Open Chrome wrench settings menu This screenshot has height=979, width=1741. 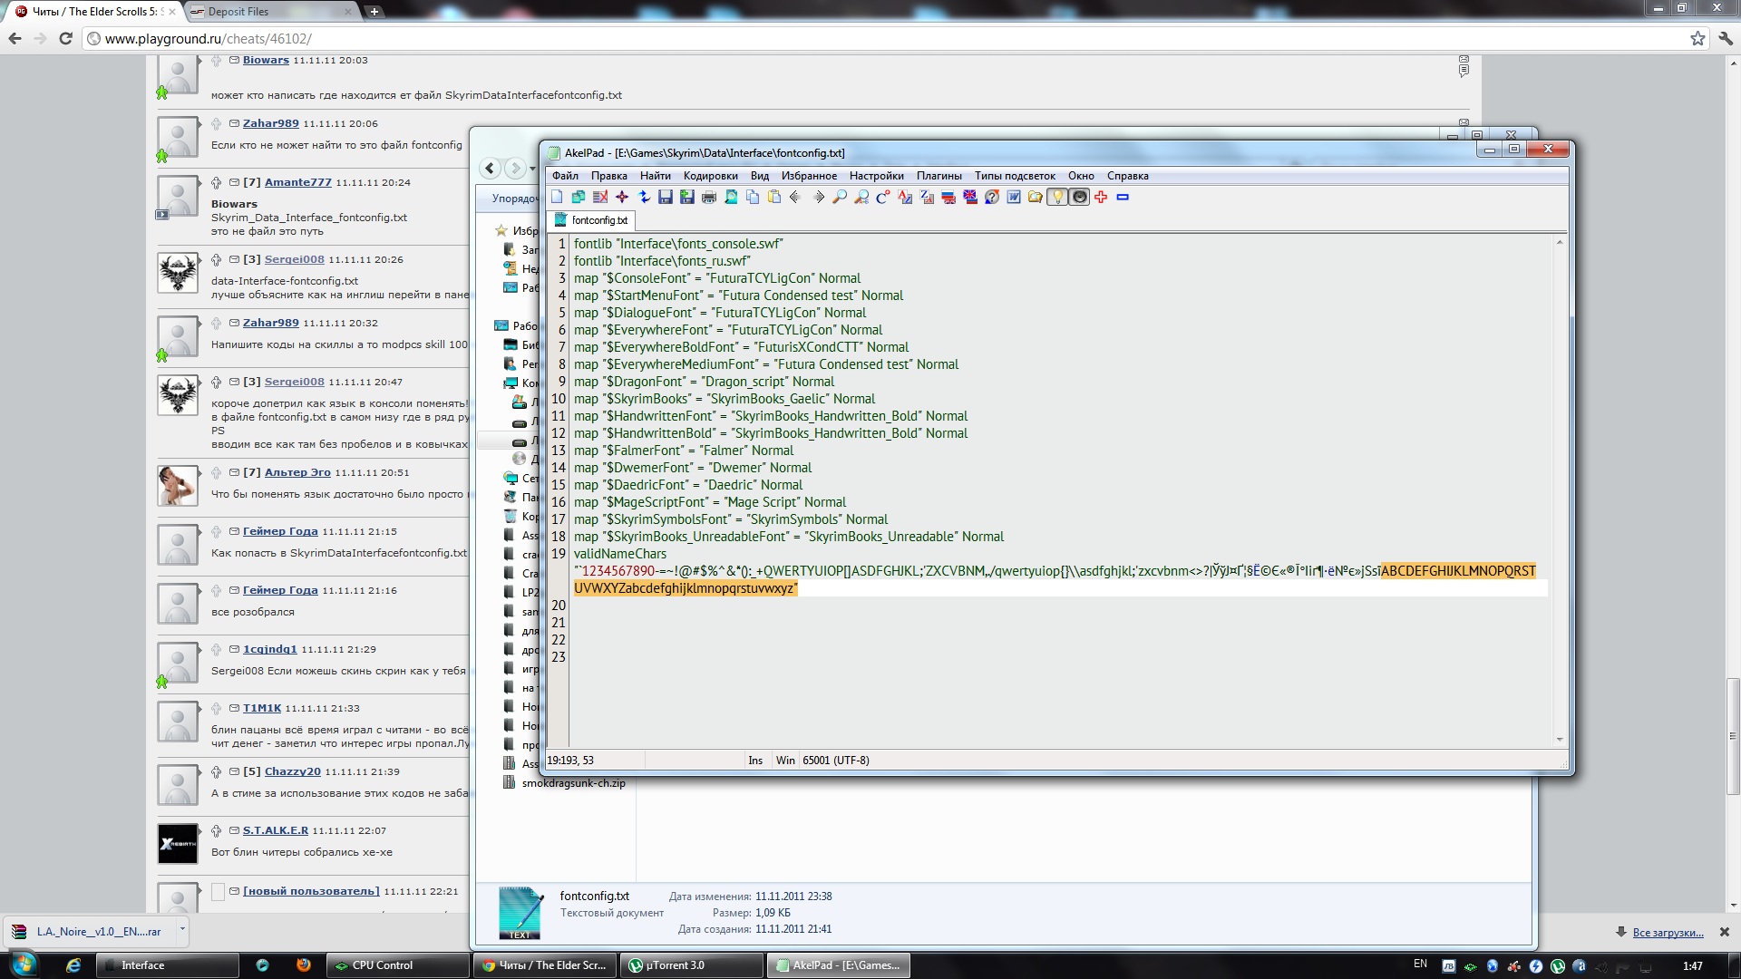coord(1725,38)
